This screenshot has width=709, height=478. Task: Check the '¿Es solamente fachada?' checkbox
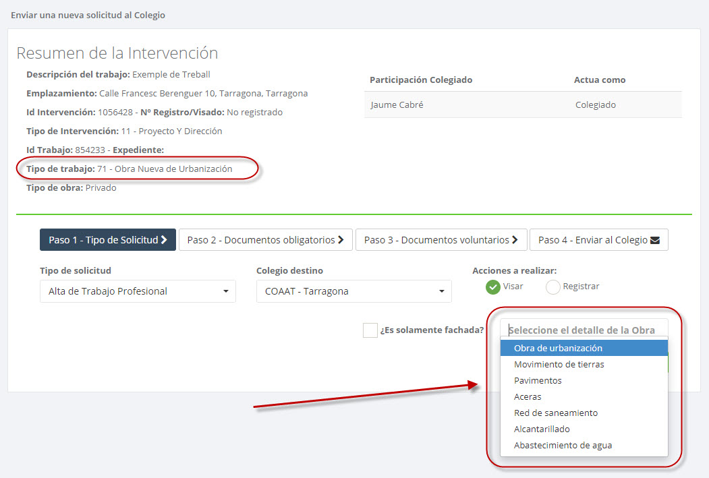coord(370,330)
